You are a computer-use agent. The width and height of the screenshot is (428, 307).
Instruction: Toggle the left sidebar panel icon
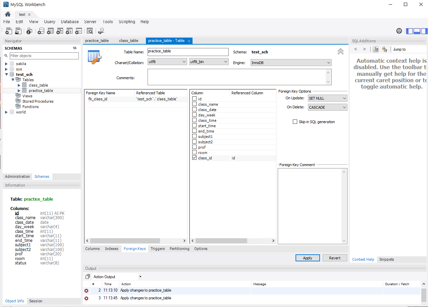410,31
